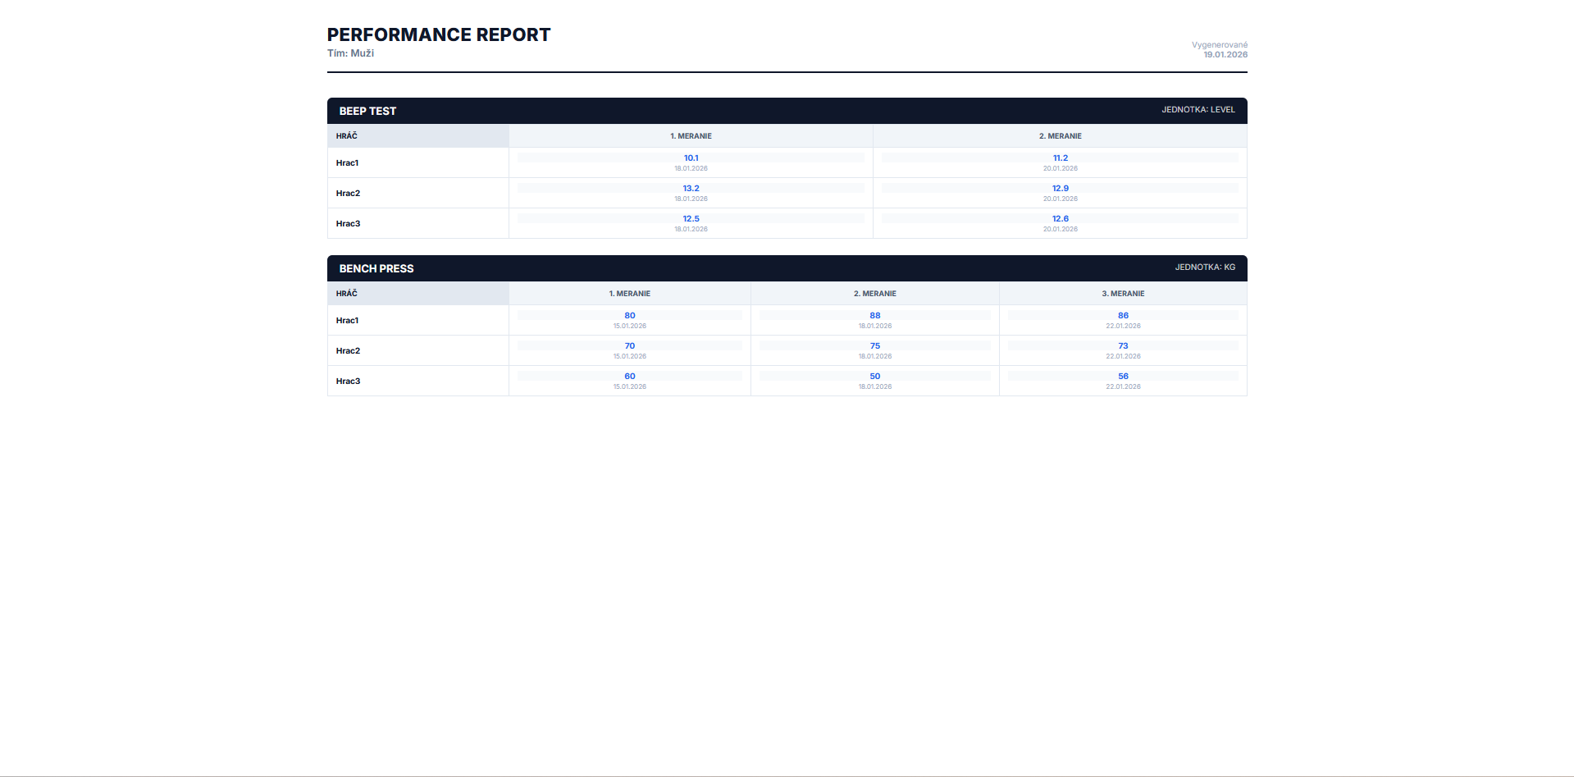Screen dimensions: 1574x777
Task: Click the bench press value 73
Action: 1122,346
